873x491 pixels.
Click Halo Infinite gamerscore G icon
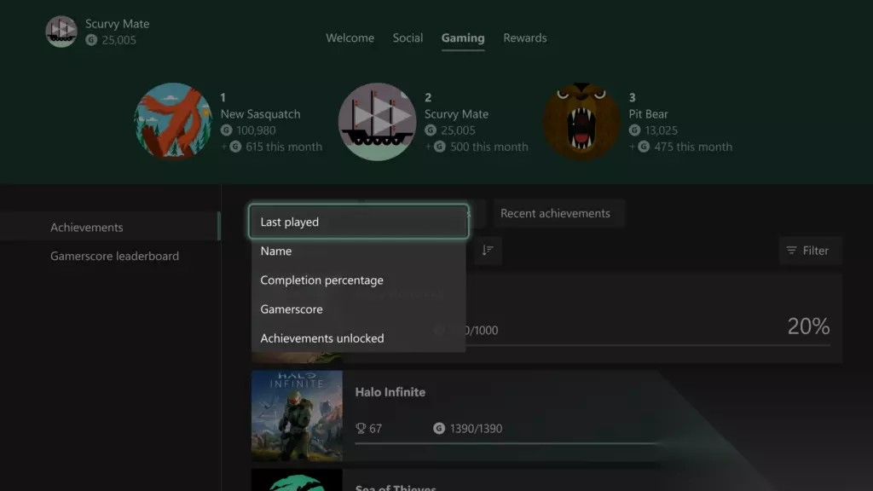439,428
